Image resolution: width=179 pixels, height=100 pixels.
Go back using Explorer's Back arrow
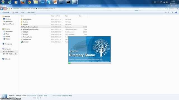2,9
